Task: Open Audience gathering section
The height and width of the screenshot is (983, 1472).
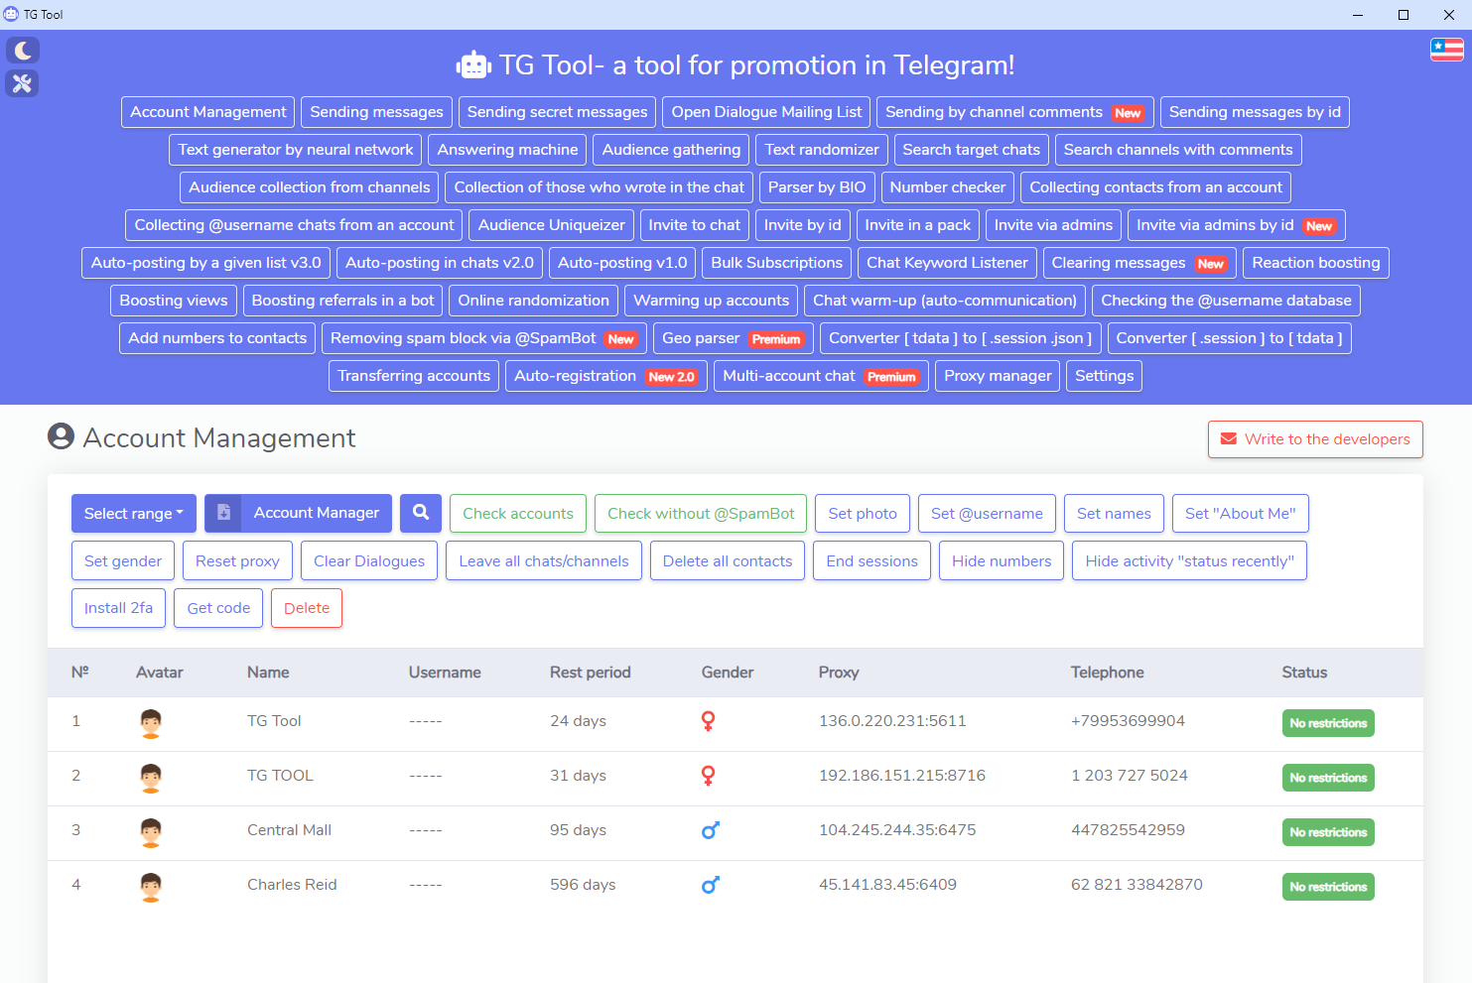Action: pyautogui.click(x=671, y=150)
